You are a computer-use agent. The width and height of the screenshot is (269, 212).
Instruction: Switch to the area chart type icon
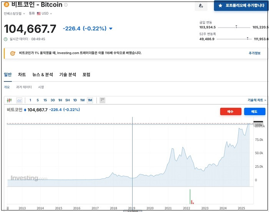click(19, 100)
